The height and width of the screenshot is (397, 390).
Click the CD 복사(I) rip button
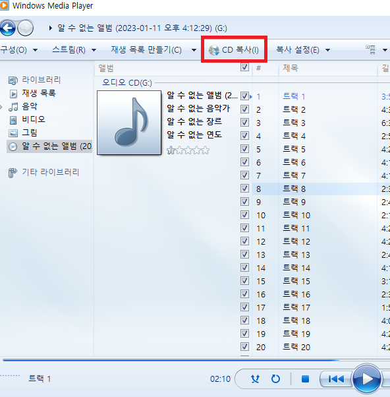coord(234,50)
